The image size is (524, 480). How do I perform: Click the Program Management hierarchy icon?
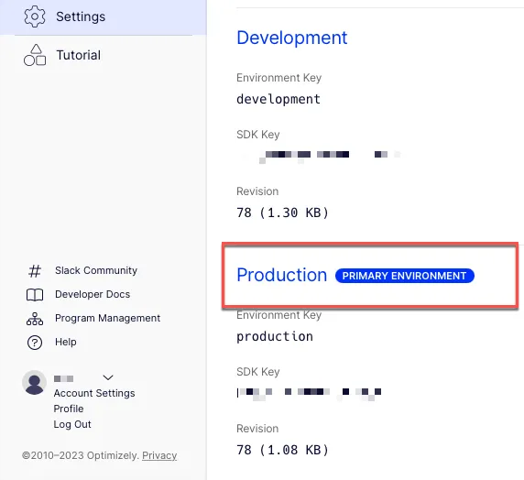(x=35, y=319)
